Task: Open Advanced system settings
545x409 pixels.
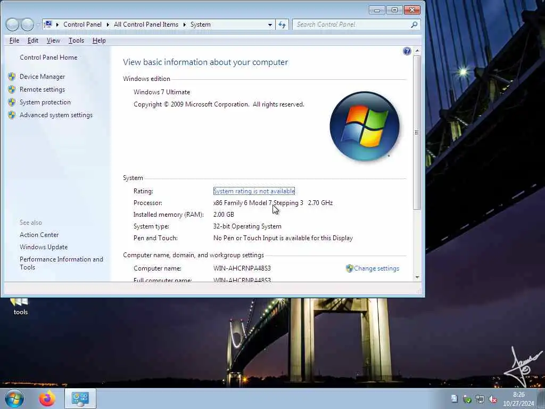Action: coord(56,115)
